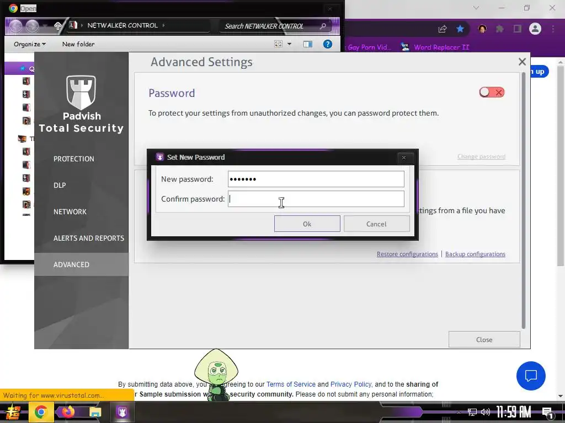Click the Padvish Total Security castle logo
Image resolution: width=565 pixels, height=423 pixels.
(81, 92)
